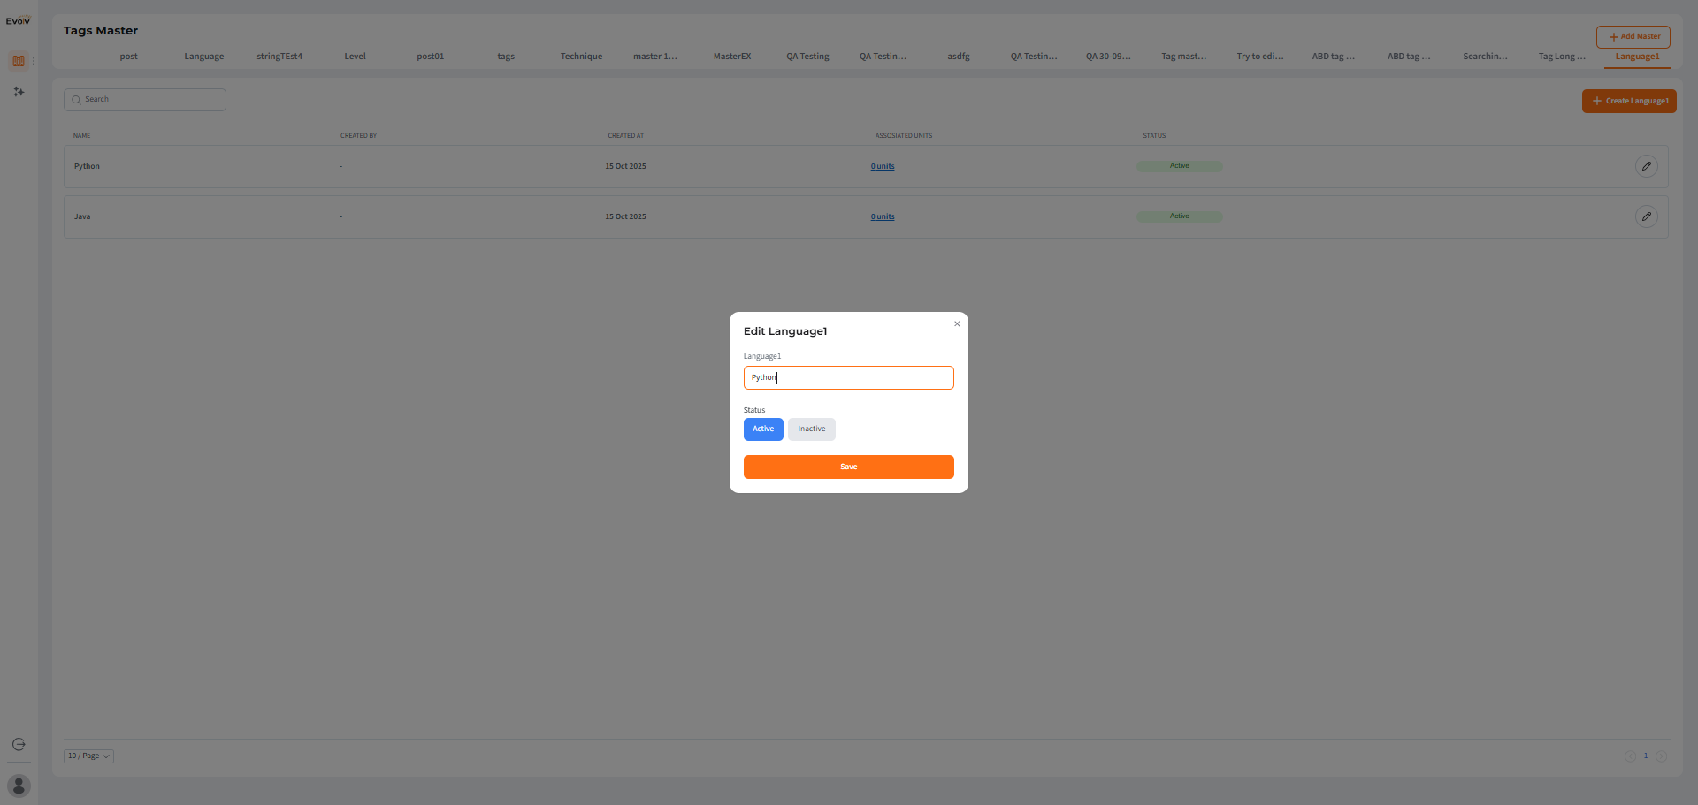Switch to the QA 30-09... tab

pos(1108,57)
